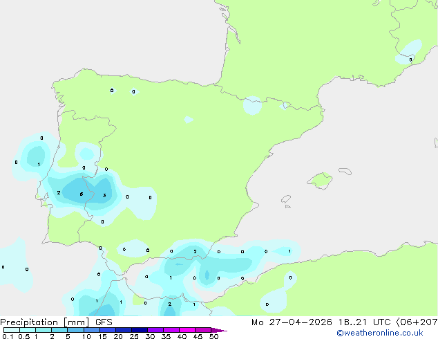This screenshot has width=438, height=339.
Task: Click the legend scale label '0.1'
Action: [x=8, y=336]
